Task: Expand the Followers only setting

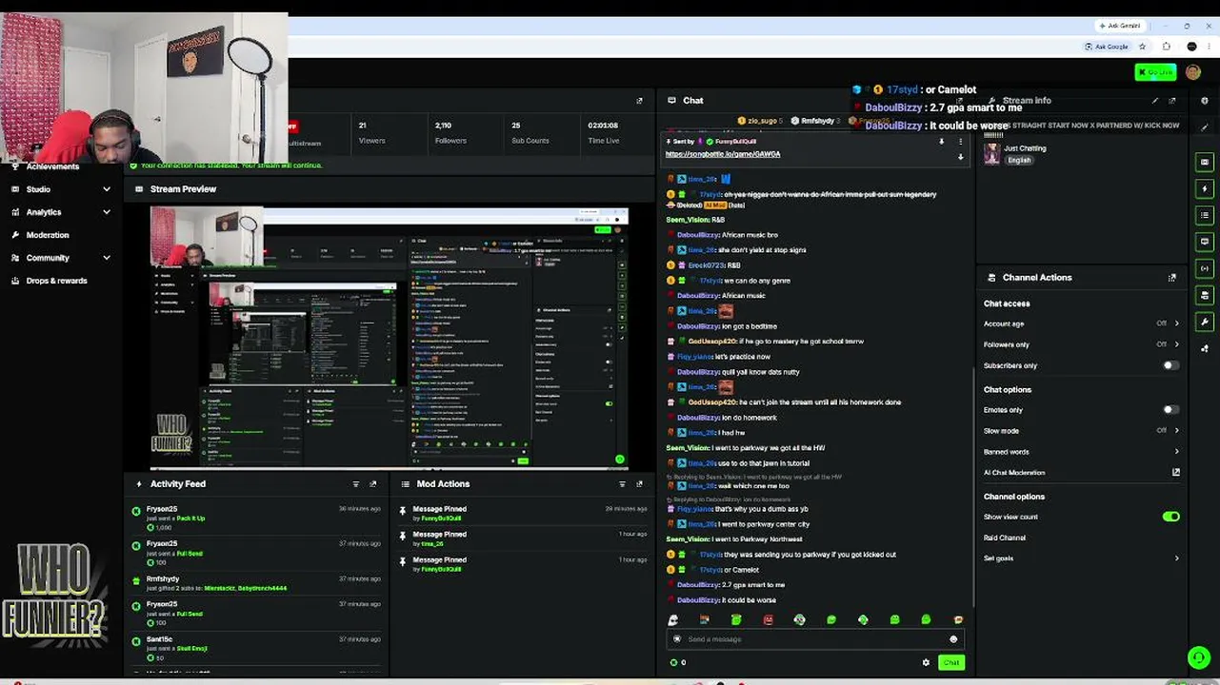Action: [x=1081, y=344]
